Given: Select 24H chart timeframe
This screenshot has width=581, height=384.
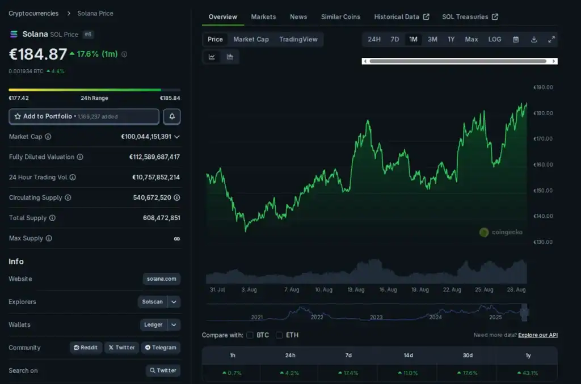Looking at the screenshot, I should coord(374,39).
